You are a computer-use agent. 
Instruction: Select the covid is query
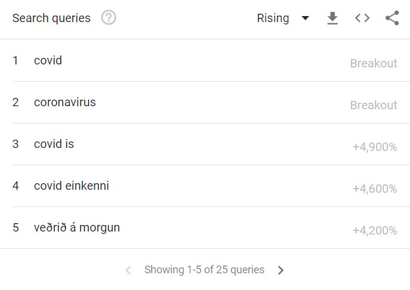[x=54, y=144]
